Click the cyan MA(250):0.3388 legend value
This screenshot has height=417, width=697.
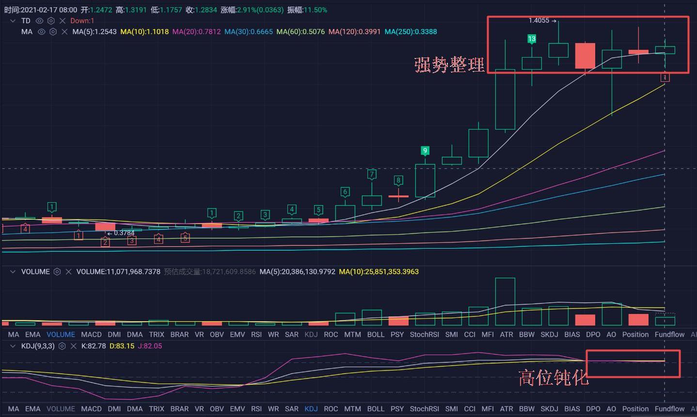411,31
